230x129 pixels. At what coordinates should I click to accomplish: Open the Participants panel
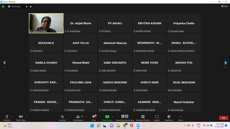point(78,117)
